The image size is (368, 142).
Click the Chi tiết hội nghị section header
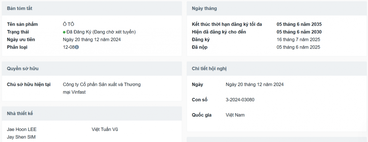[x=277, y=69]
